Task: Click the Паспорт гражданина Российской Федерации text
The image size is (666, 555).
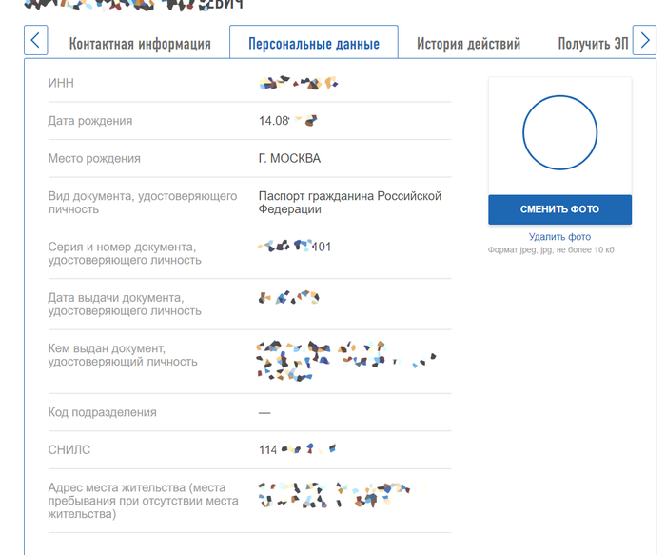Action: [x=350, y=202]
